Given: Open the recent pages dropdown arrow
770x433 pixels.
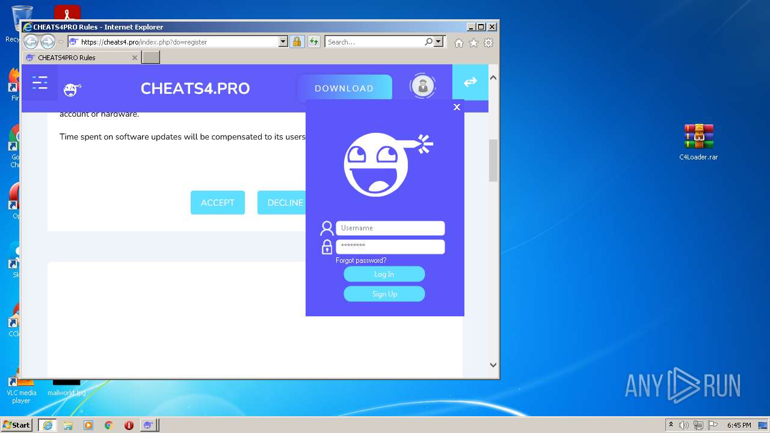Looking at the screenshot, I should tap(61, 42).
